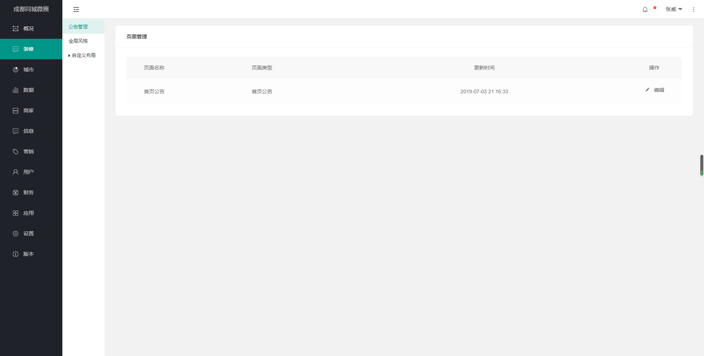Click the 数据 bar chart icon

[15, 90]
